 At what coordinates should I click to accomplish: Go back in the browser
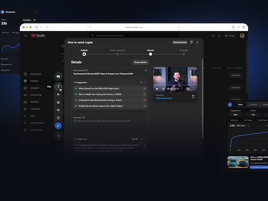point(48,27)
